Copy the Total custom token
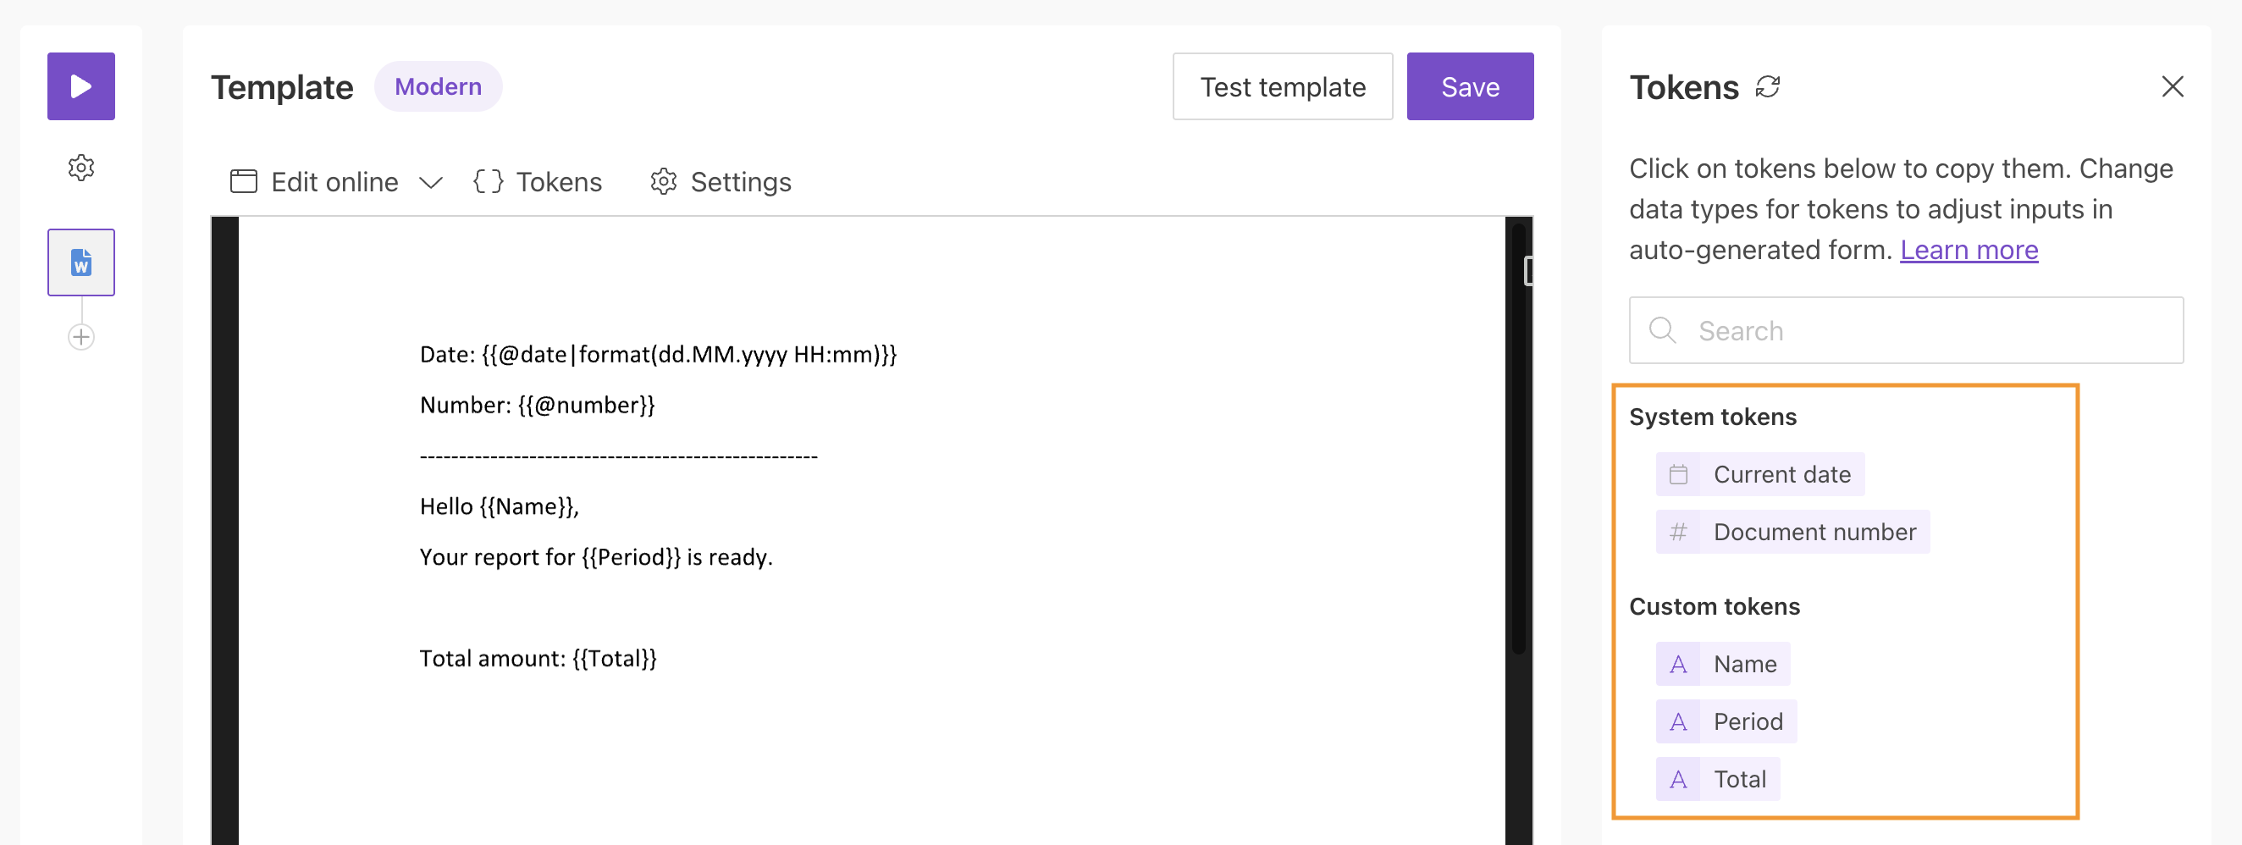 click(1739, 779)
